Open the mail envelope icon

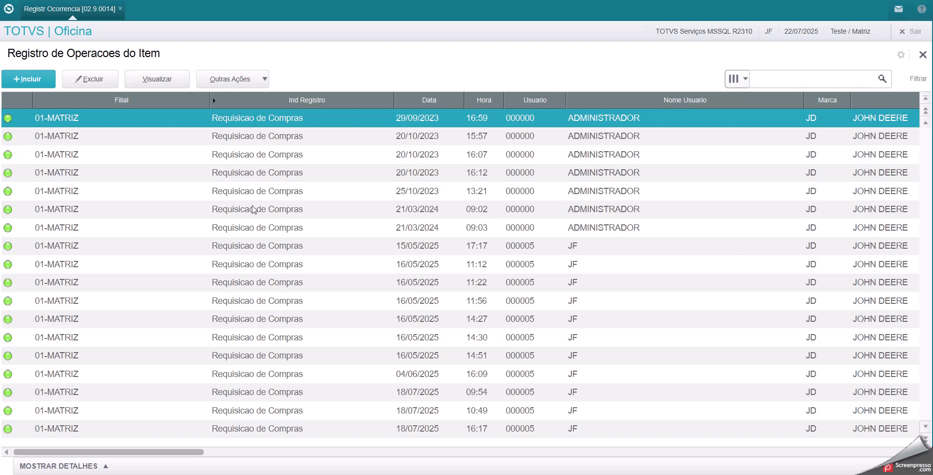[898, 9]
